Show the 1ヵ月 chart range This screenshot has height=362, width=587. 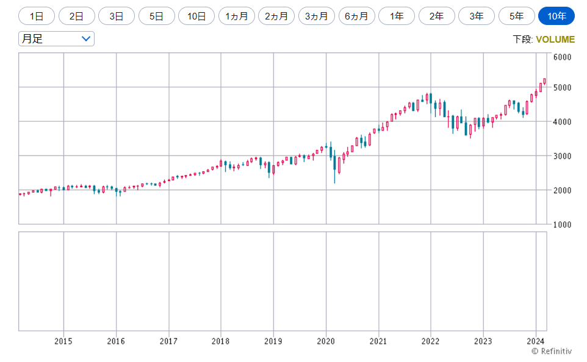point(237,16)
